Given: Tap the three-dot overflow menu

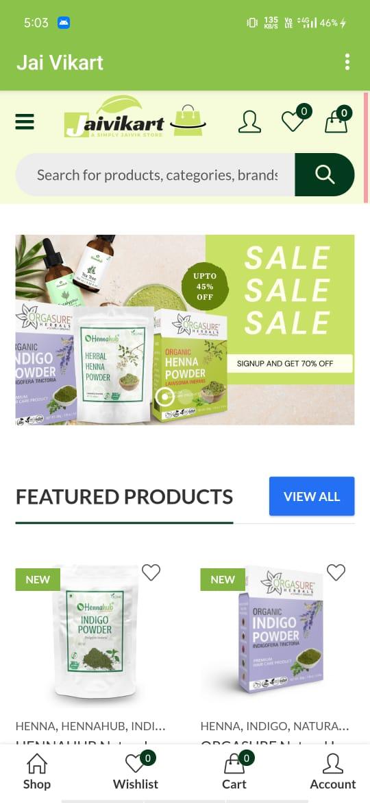Looking at the screenshot, I should click(347, 62).
